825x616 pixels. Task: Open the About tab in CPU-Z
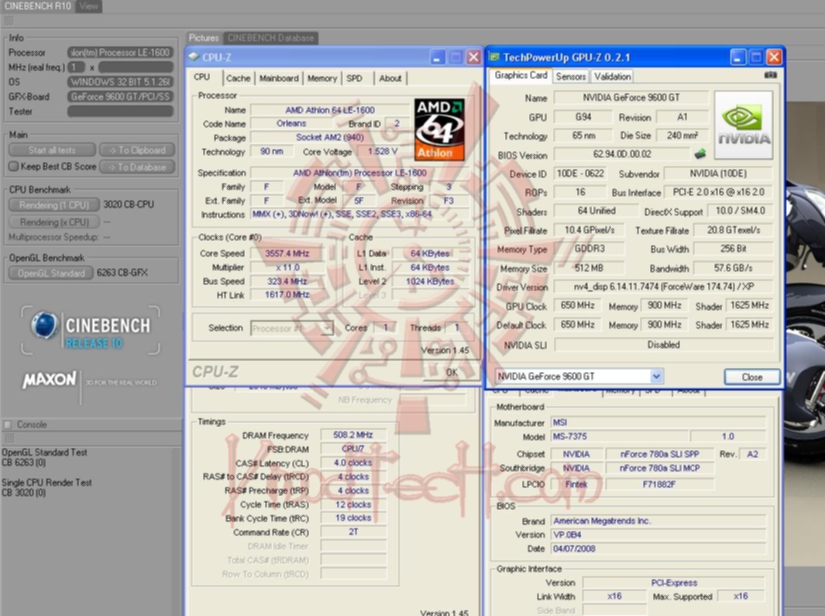click(390, 78)
